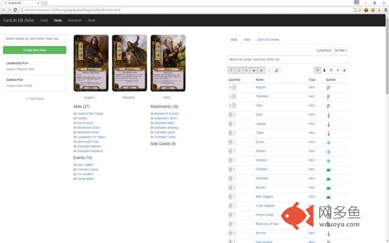The image size is (389, 243).
Task: Open Resources in the top navigation
Action: tap(75, 20)
